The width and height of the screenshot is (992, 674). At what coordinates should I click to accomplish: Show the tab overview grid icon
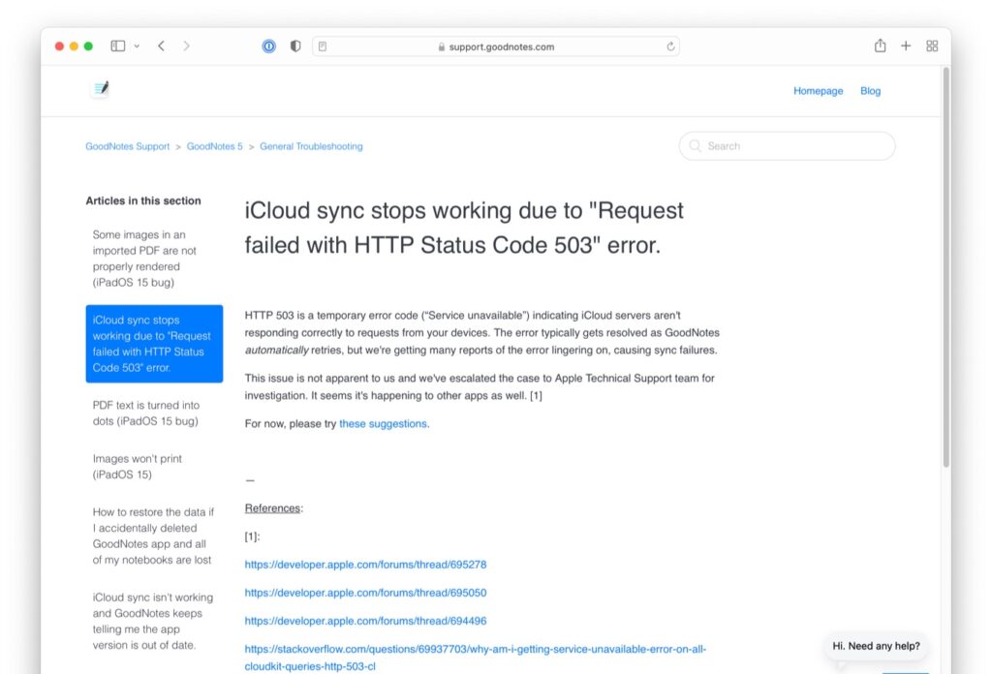pos(931,46)
